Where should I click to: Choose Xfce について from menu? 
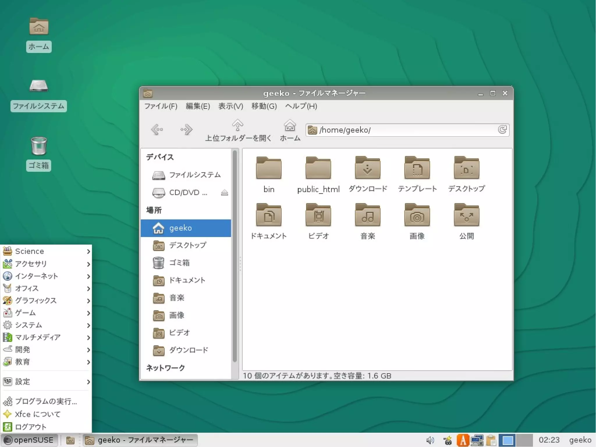(46, 414)
